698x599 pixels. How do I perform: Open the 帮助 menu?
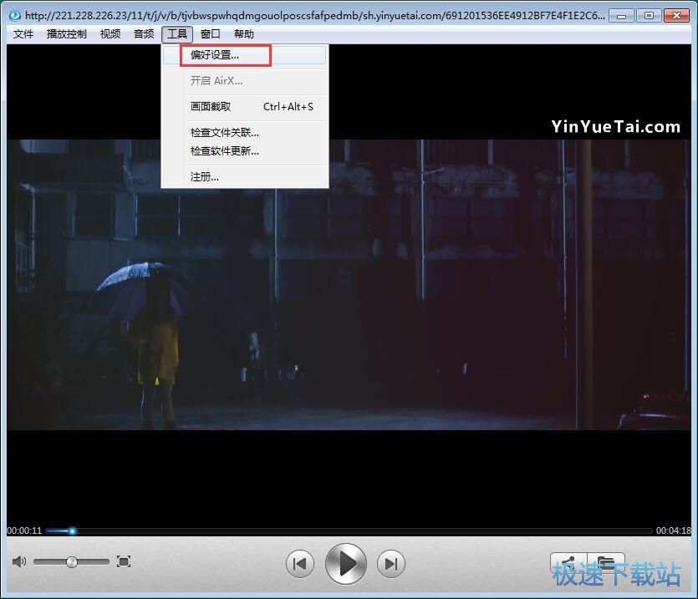pyautogui.click(x=243, y=33)
